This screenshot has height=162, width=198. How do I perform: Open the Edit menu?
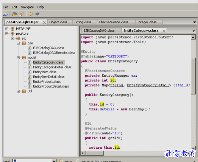point(14,7)
